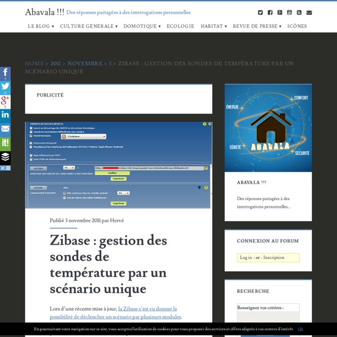Viewport: 337px width, 337px height.
Task: Click the article title Zibase gestion des sondes
Action: [x=108, y=265]
